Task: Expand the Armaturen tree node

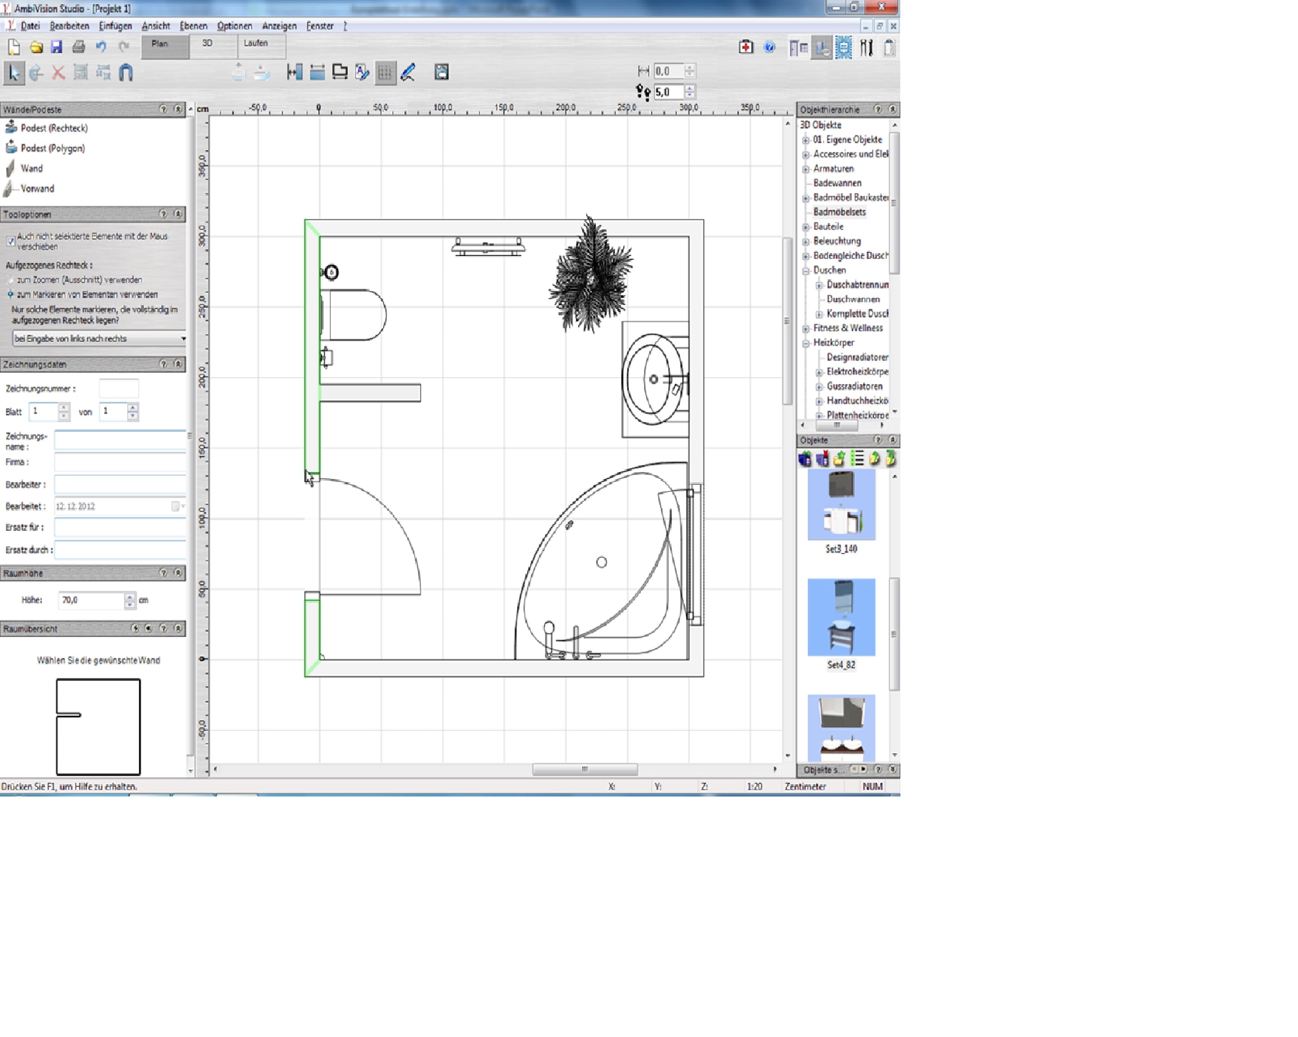Action: point(806,169)
